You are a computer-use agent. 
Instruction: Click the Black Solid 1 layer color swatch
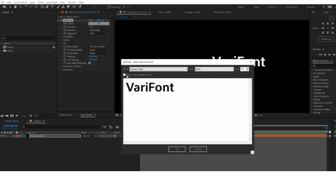[x=18, y=136]
